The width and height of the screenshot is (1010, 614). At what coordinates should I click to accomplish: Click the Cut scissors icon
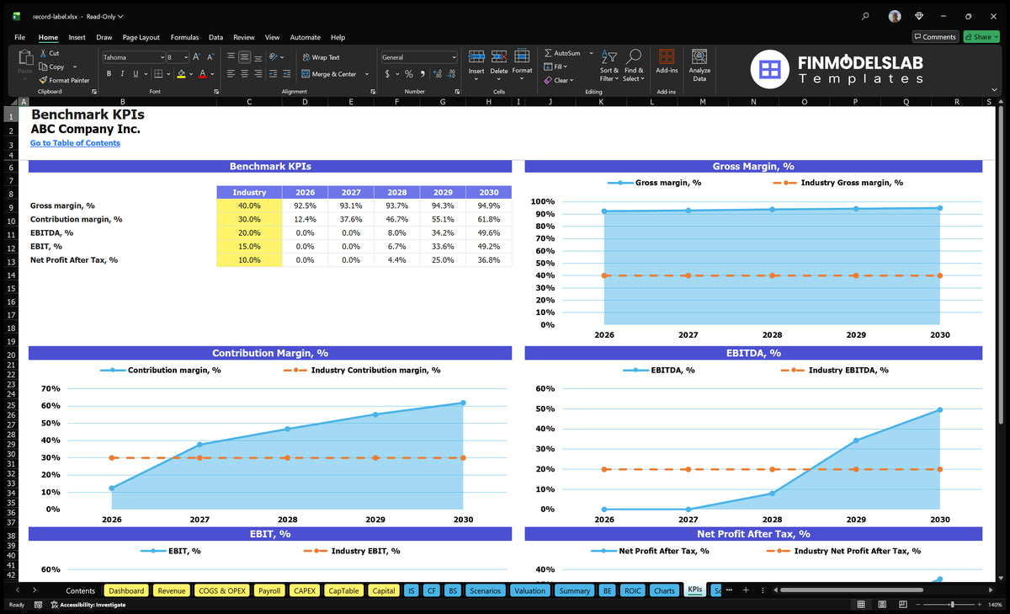pyautogui.click(x=43, y=53)
